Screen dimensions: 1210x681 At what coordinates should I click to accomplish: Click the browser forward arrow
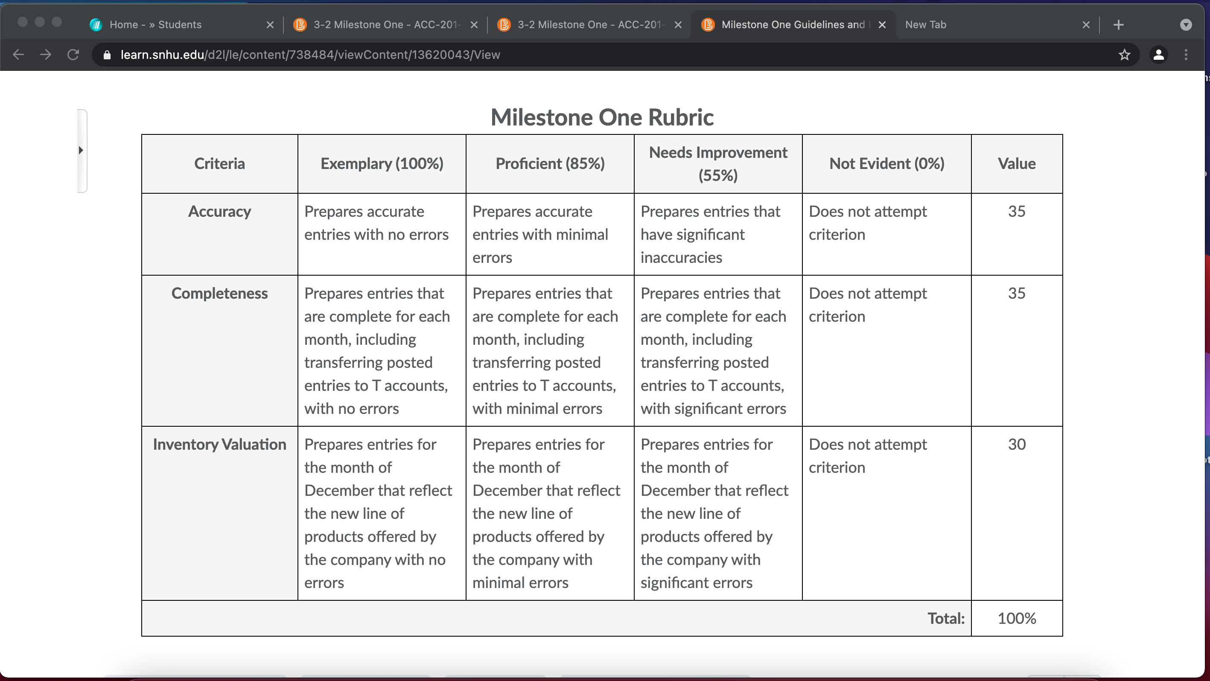click(46, 55)
